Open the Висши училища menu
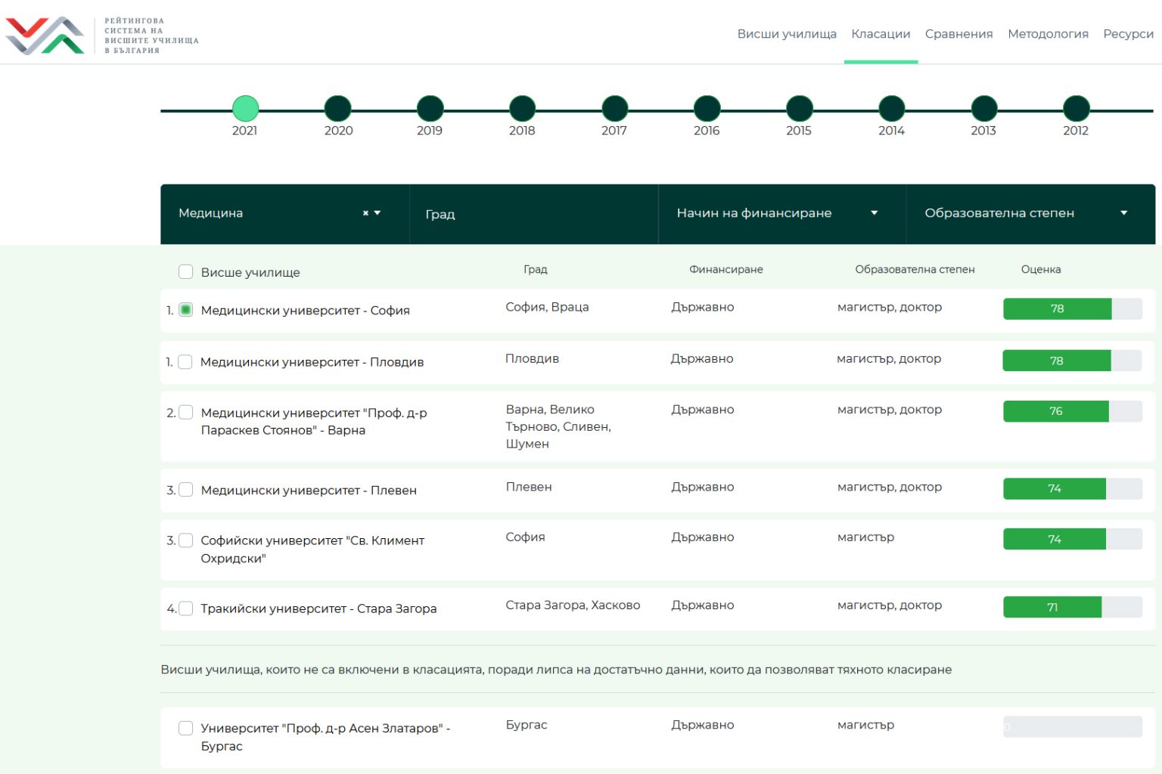The width and height of the screenshot is (1162, 774). [x=787, y=34]
